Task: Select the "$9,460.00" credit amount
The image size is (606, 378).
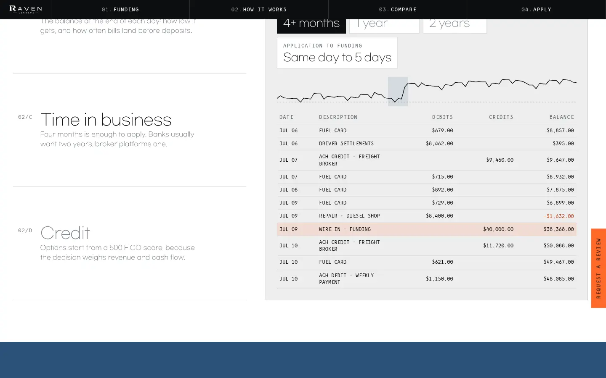Action: coord(500,160)
